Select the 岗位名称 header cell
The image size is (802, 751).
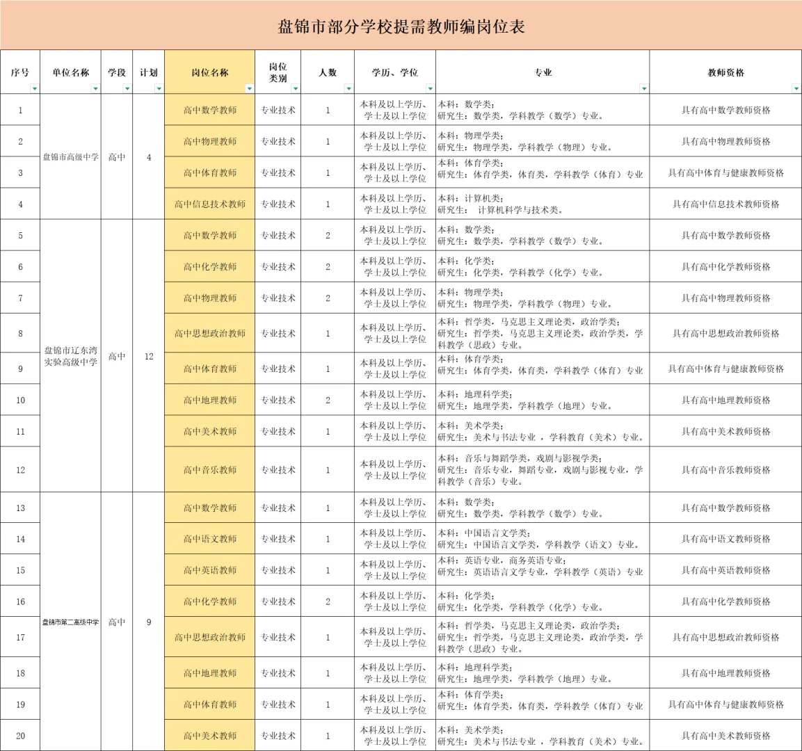(x=209, y=72)
